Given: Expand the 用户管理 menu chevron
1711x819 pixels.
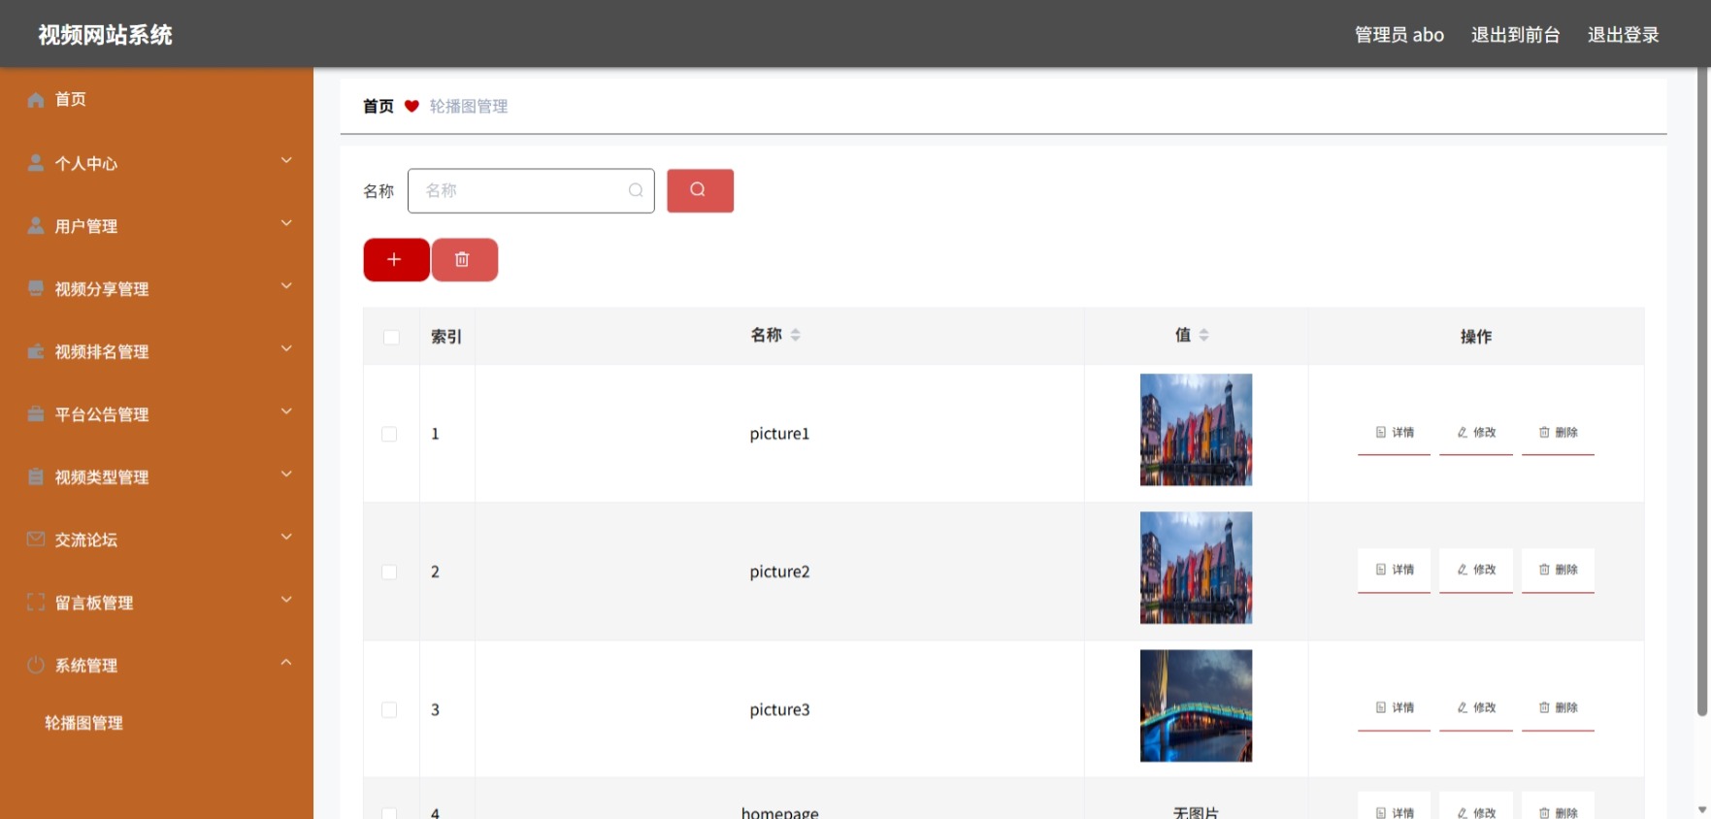Looking at the screenshot, I should 286,224.
